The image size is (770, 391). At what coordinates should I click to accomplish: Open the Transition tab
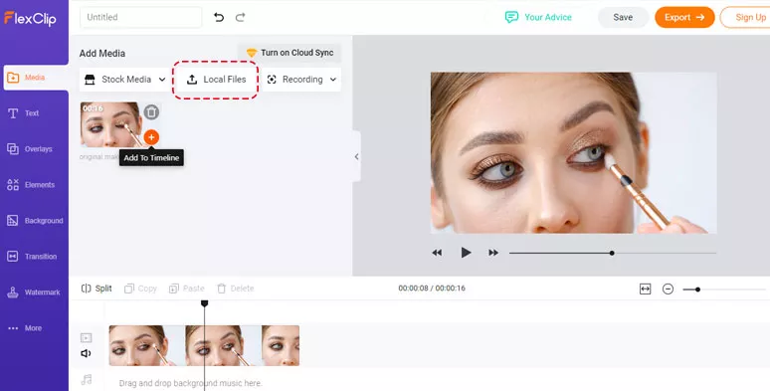coord(32,257)
